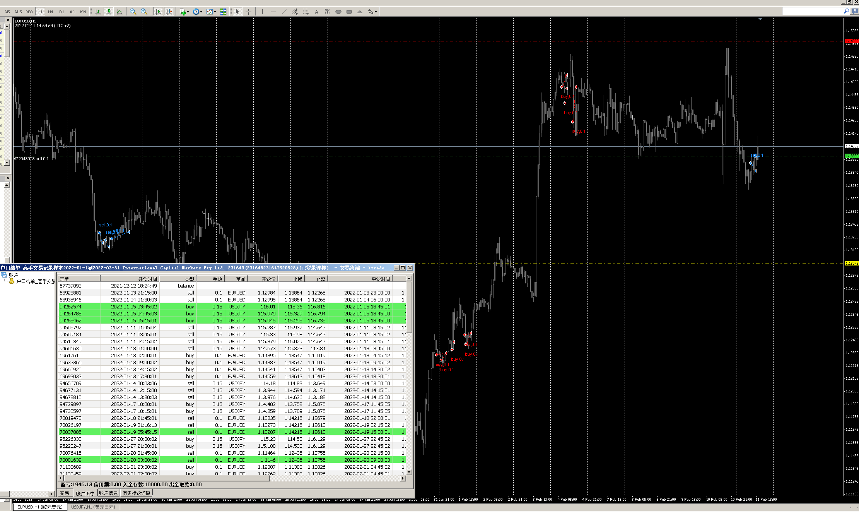Draw an ellipse shape tool
The width and height of the screenshot is (859, 512).
pos(338,12)
